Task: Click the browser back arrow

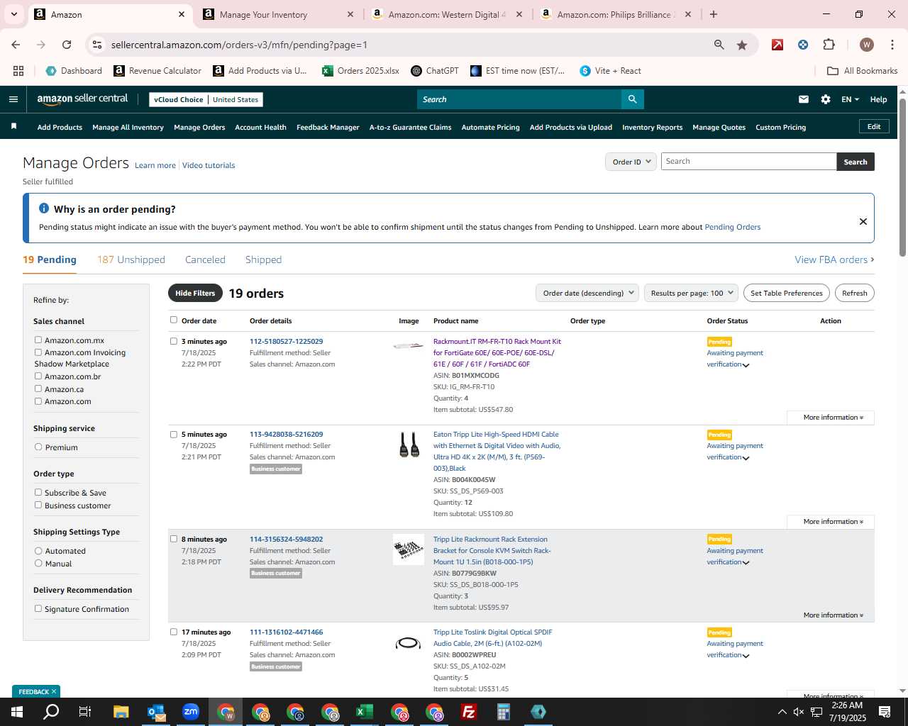Action: click(16, 45)
